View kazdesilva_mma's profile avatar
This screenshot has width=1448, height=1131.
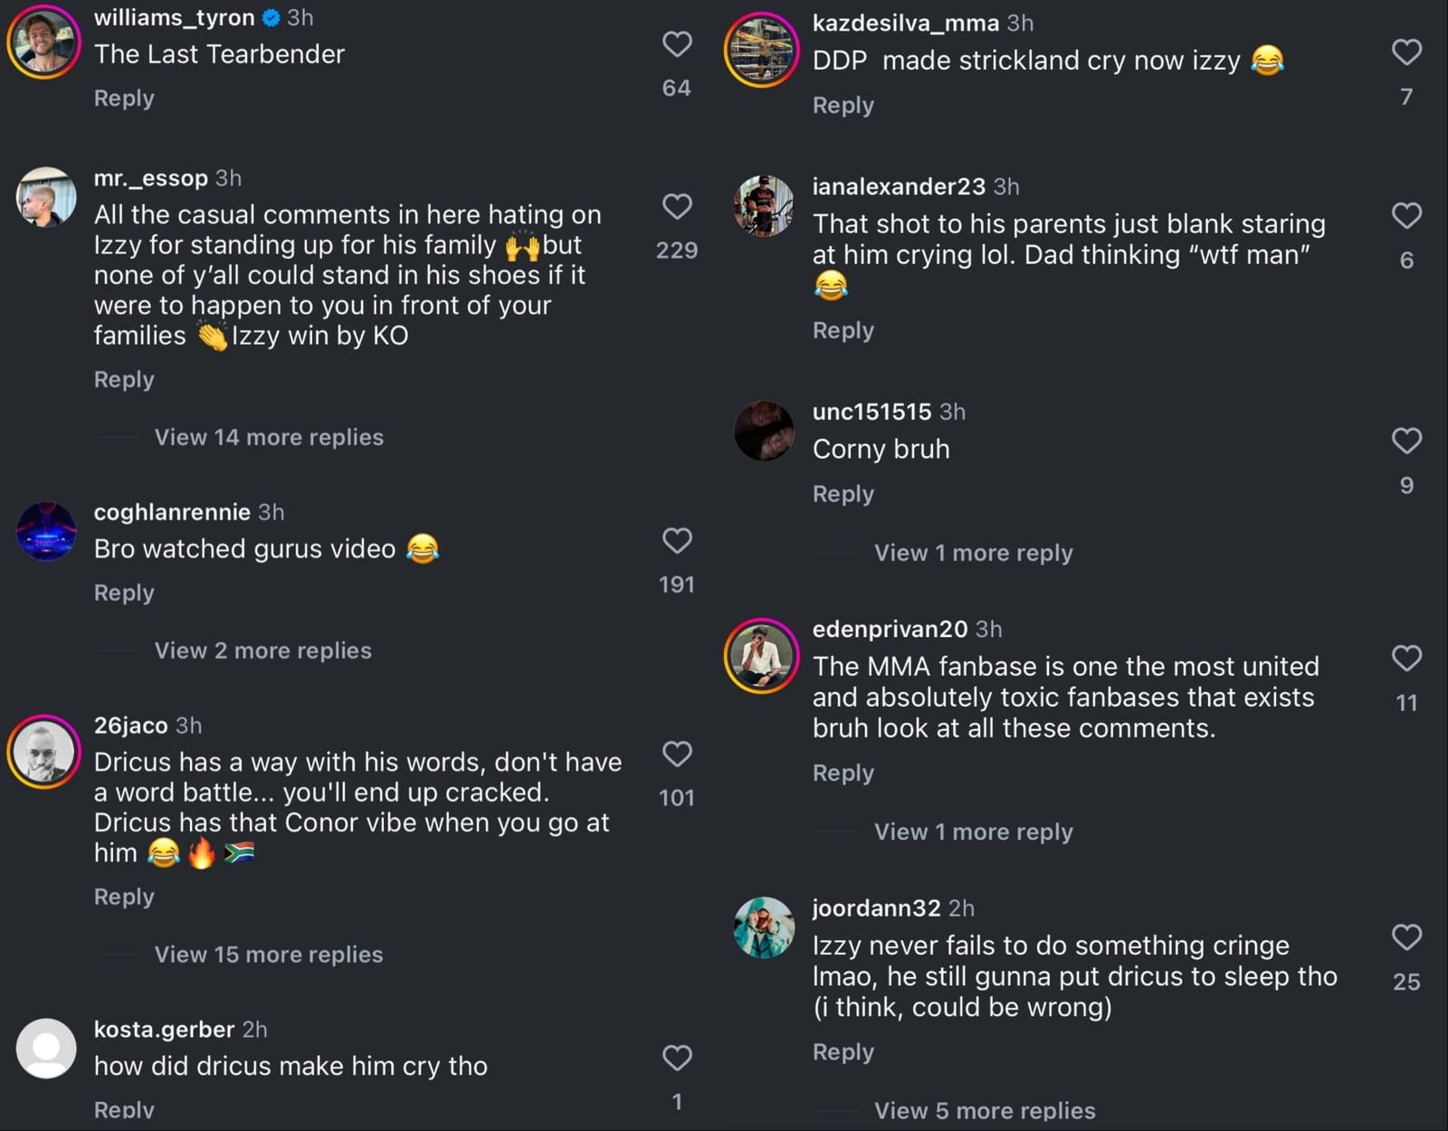click(762, 50)
